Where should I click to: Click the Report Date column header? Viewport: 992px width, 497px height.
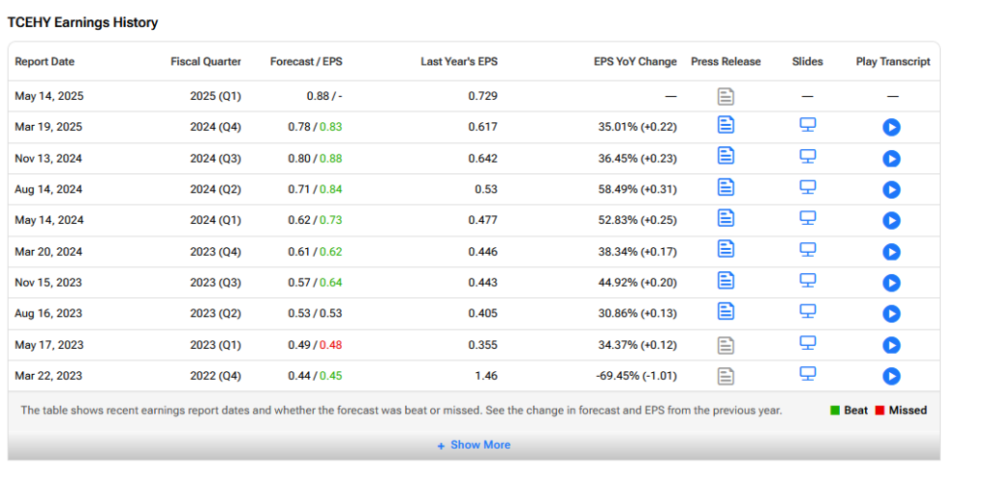45,62
